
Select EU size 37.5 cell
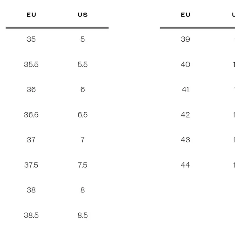(31, 165)
